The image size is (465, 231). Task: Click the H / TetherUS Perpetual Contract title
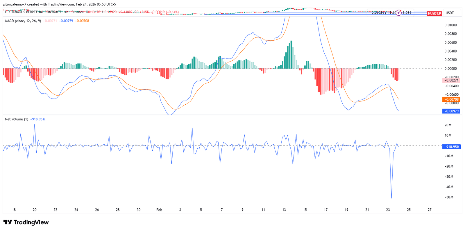[x=33, y=12]
